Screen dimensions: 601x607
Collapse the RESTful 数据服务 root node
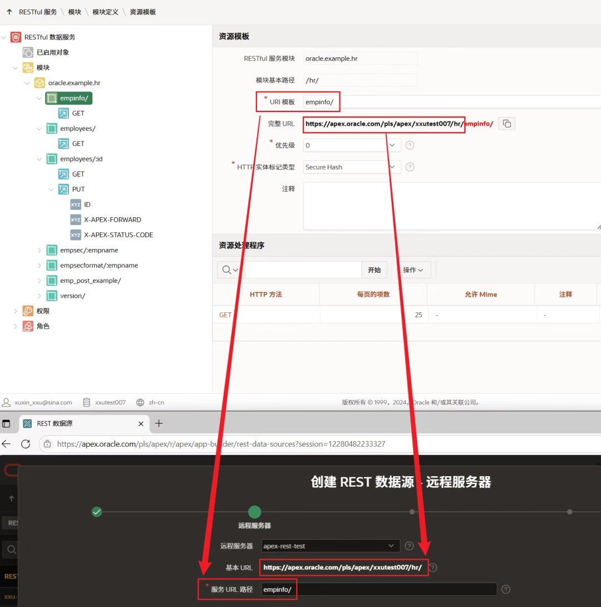(4, 37)
